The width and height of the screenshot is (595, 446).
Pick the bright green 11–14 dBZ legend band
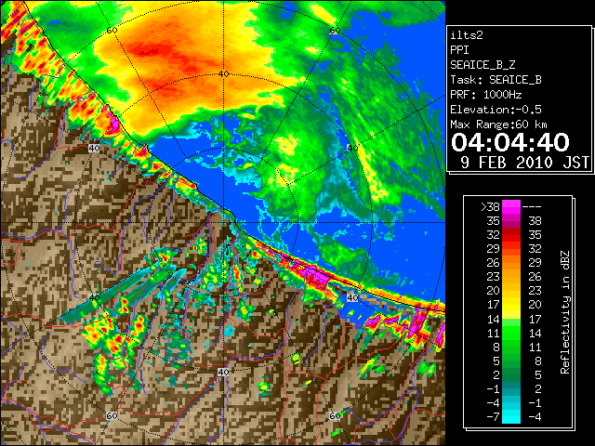[x=511, y=334]
